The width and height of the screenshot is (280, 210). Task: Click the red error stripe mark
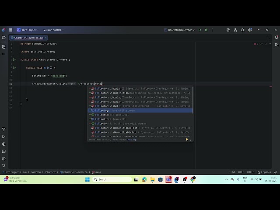click(x=271, y=87)
